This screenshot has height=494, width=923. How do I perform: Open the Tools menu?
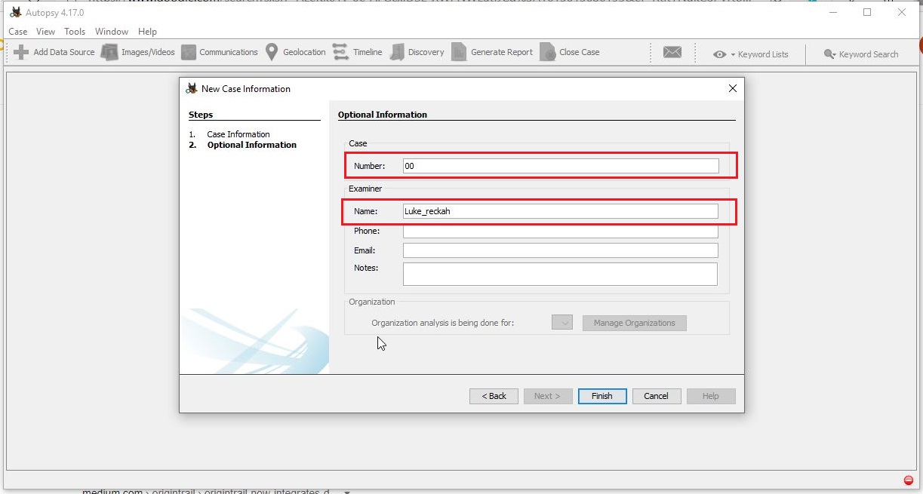[x=75, y=32]
